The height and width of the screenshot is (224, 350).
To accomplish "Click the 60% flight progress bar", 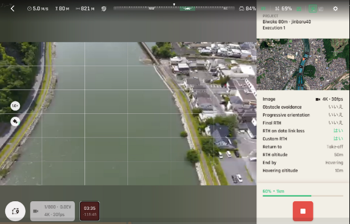I will (x=303, y=196).
